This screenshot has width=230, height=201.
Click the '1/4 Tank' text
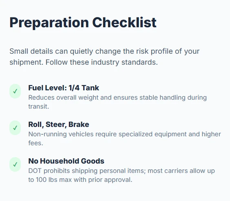click(x=84, y=88)
